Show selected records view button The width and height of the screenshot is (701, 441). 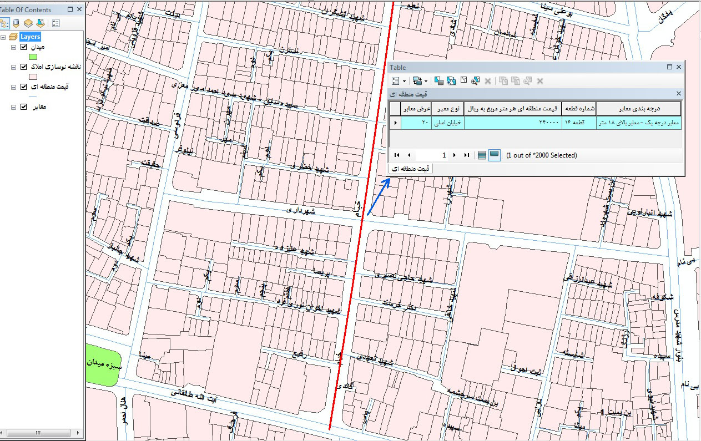pyautogui.click(x=494, y=155)
